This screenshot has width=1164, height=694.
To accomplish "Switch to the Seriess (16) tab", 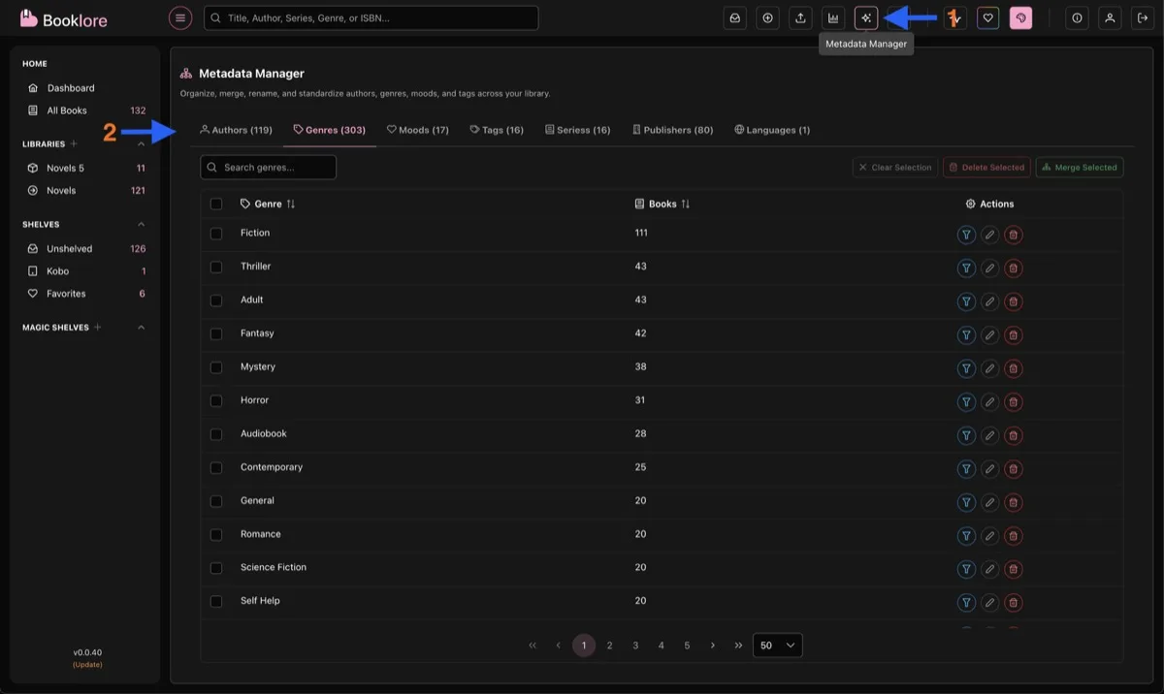I will coord(577,130).
